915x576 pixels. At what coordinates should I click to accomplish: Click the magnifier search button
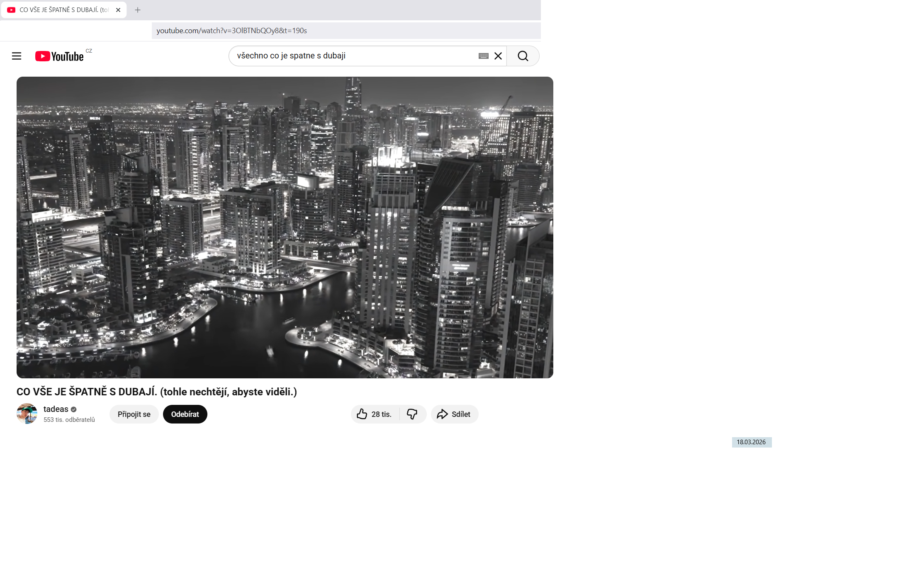point(523,56)
